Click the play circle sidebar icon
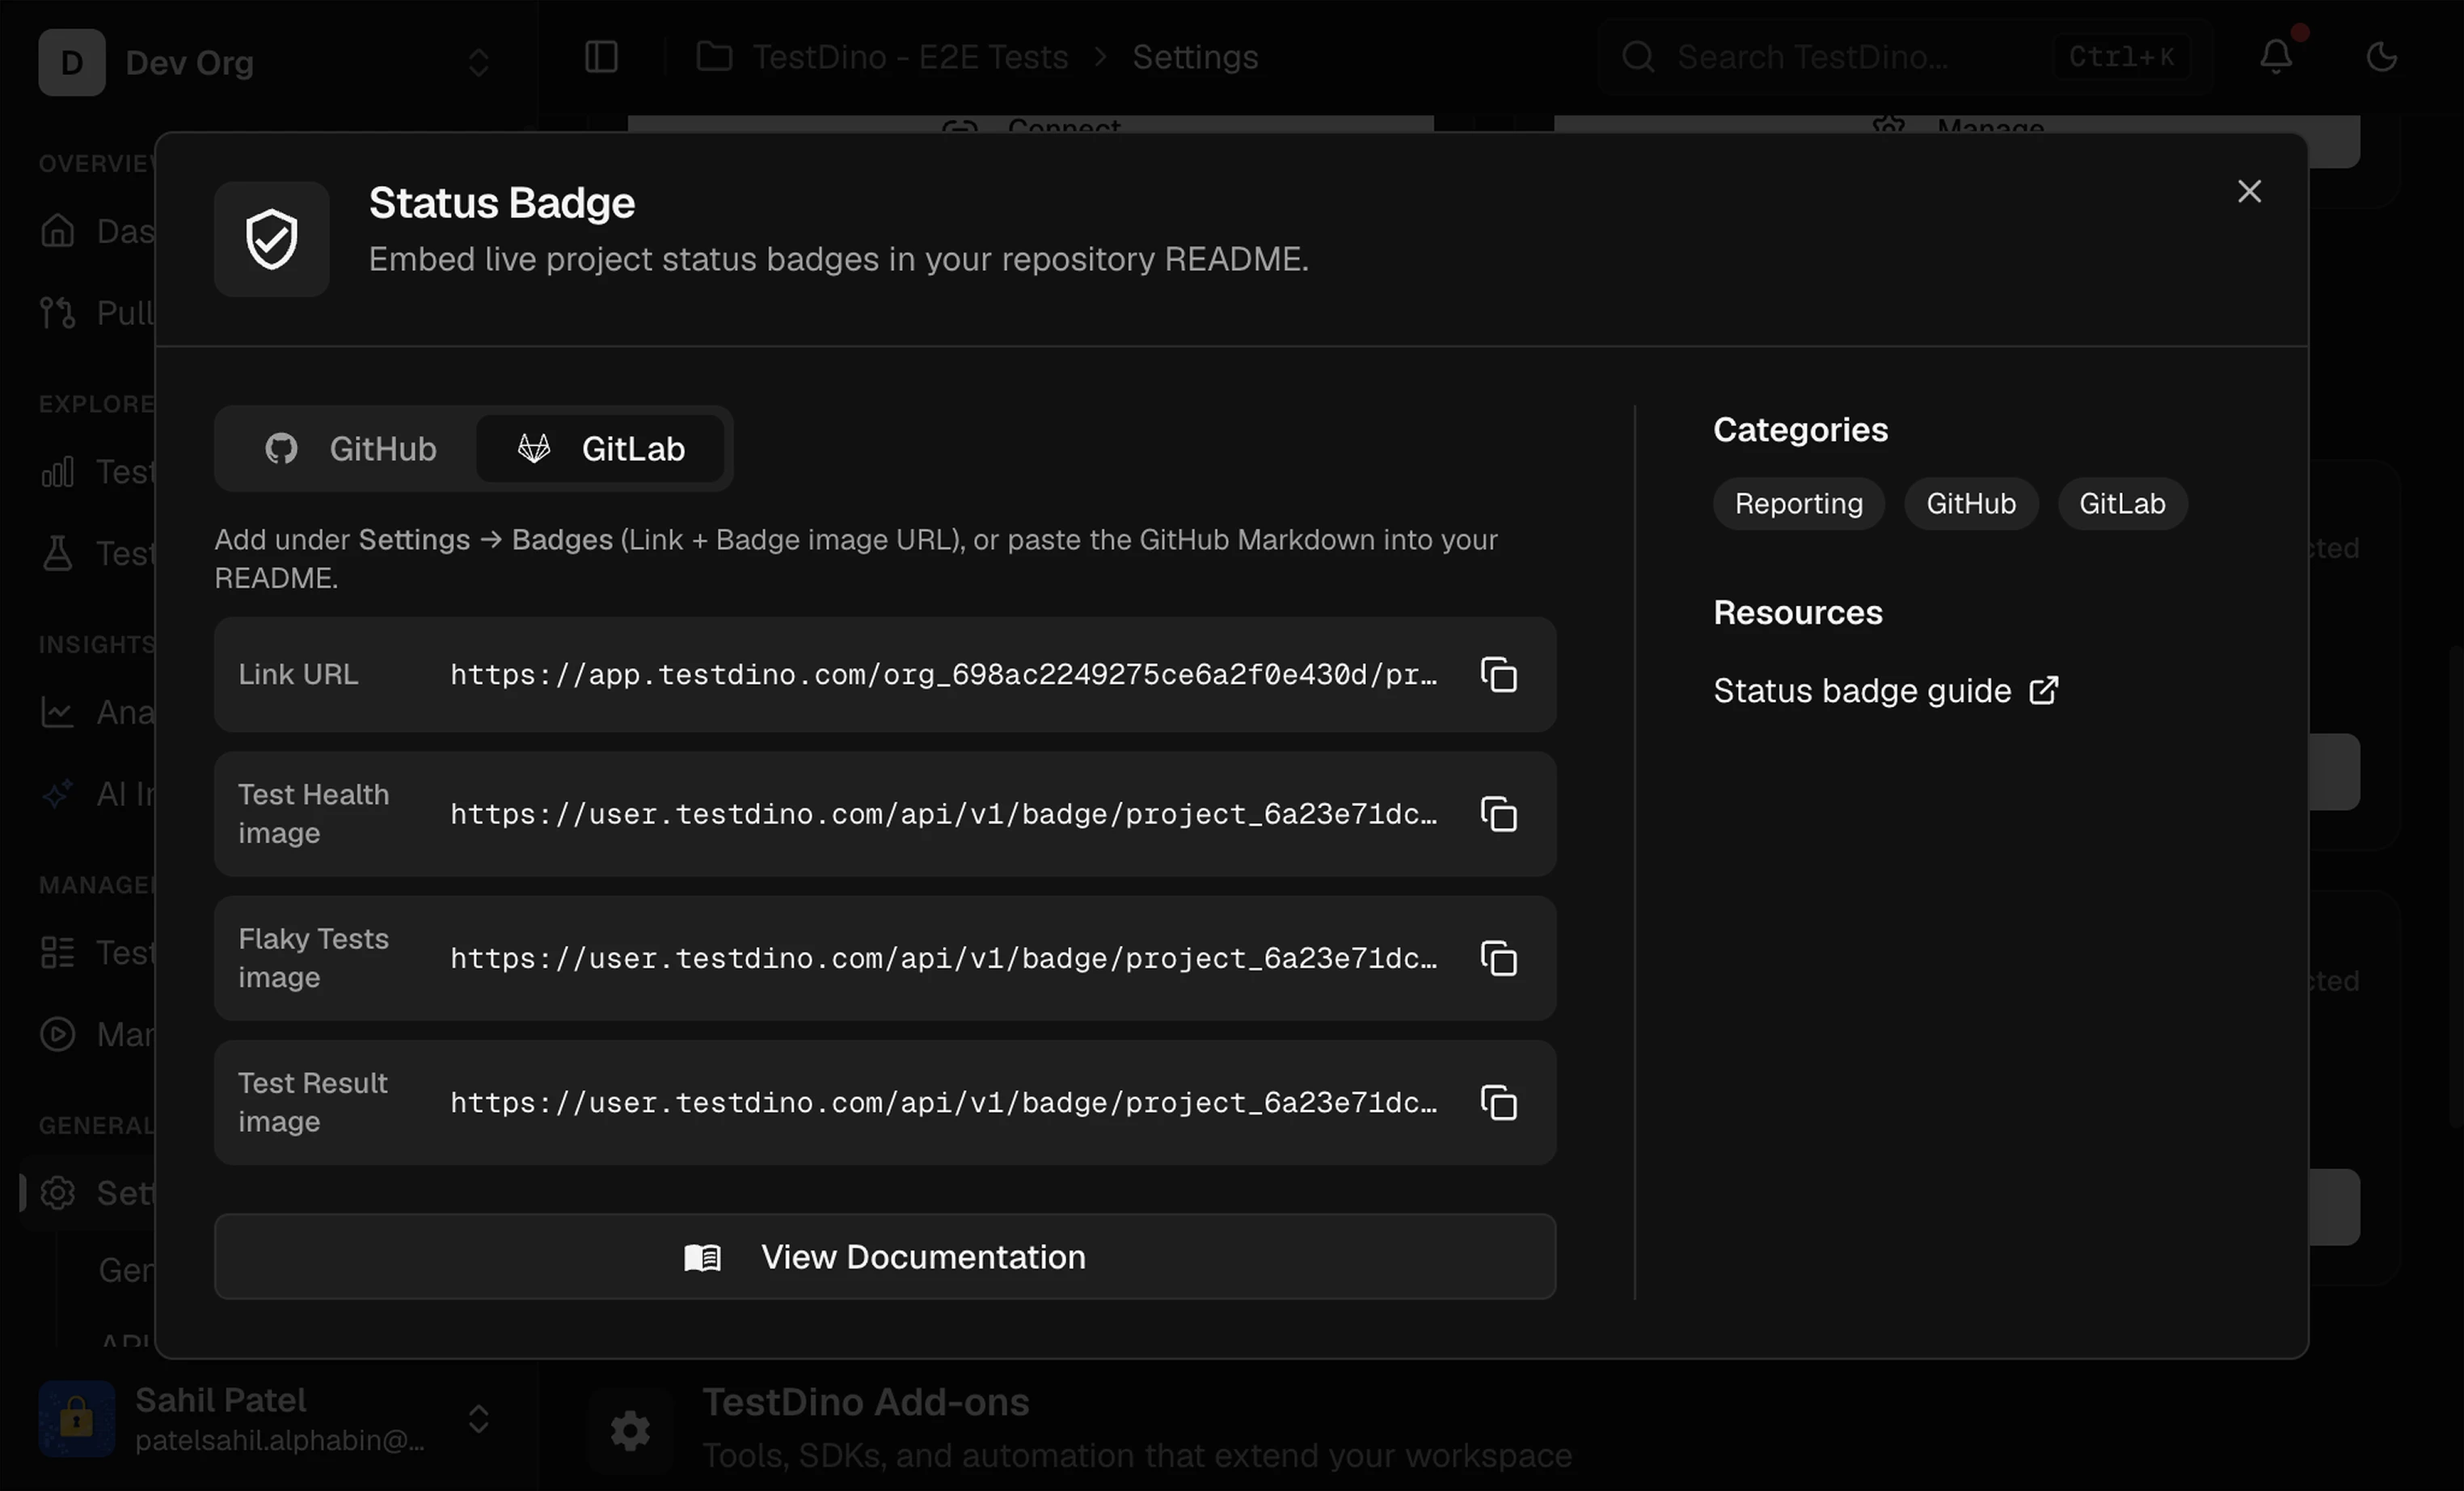 click(57, 1034)
